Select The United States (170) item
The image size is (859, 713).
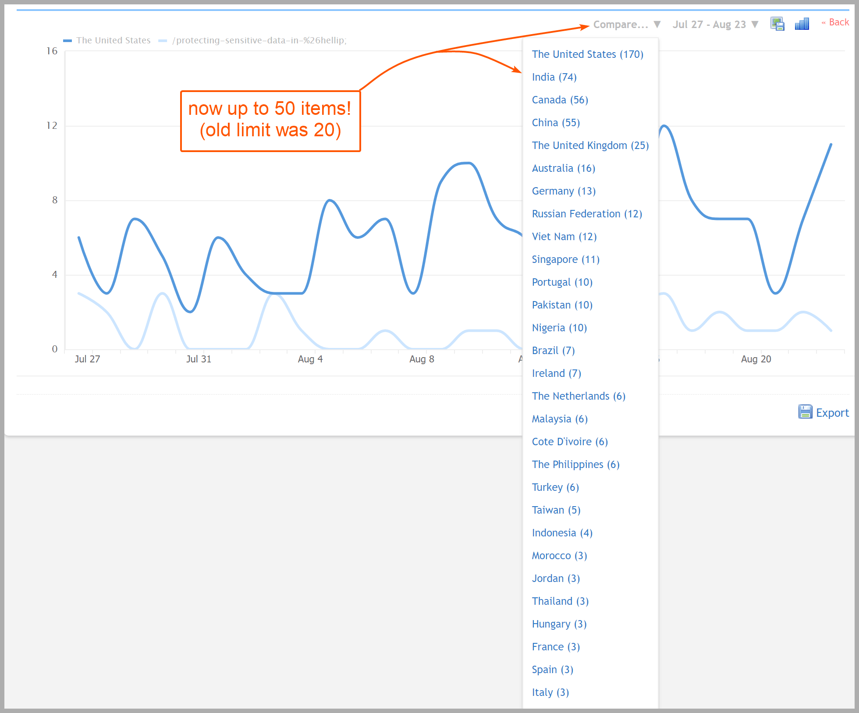coord(587,54)
